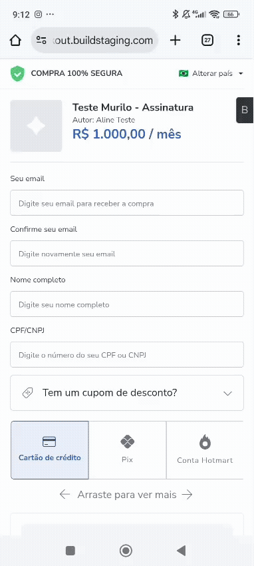This screenshot has width=254, height=566.
Task: Expand the Tem um cupom de desconto section
Action: [127, 393]
